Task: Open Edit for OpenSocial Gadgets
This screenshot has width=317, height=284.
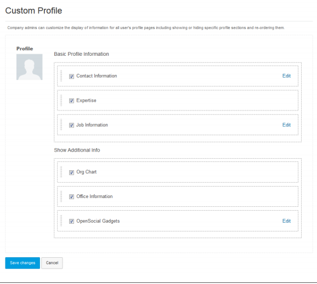Action: tap(286, 221)
